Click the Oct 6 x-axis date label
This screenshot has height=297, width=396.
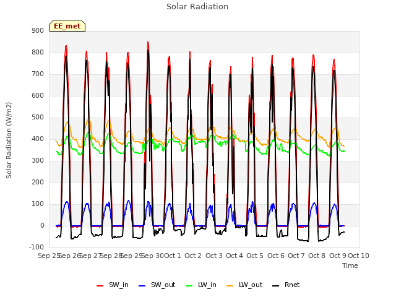[x=276, y=256]
